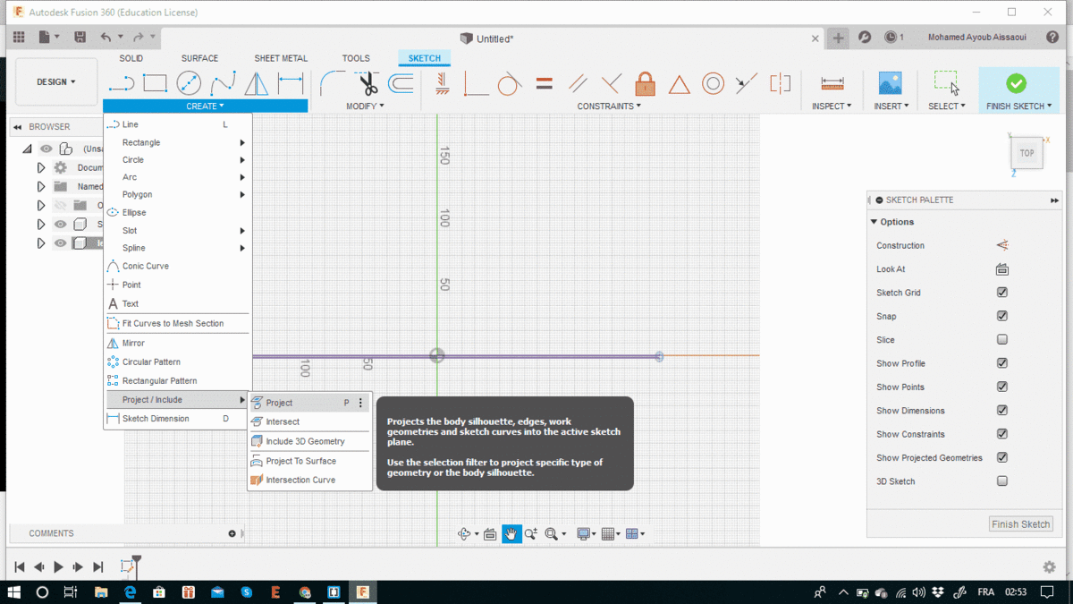Open the INSERT dropdown menu
This screenshot has height=604, width=1073.
click(x=891, y=106)
